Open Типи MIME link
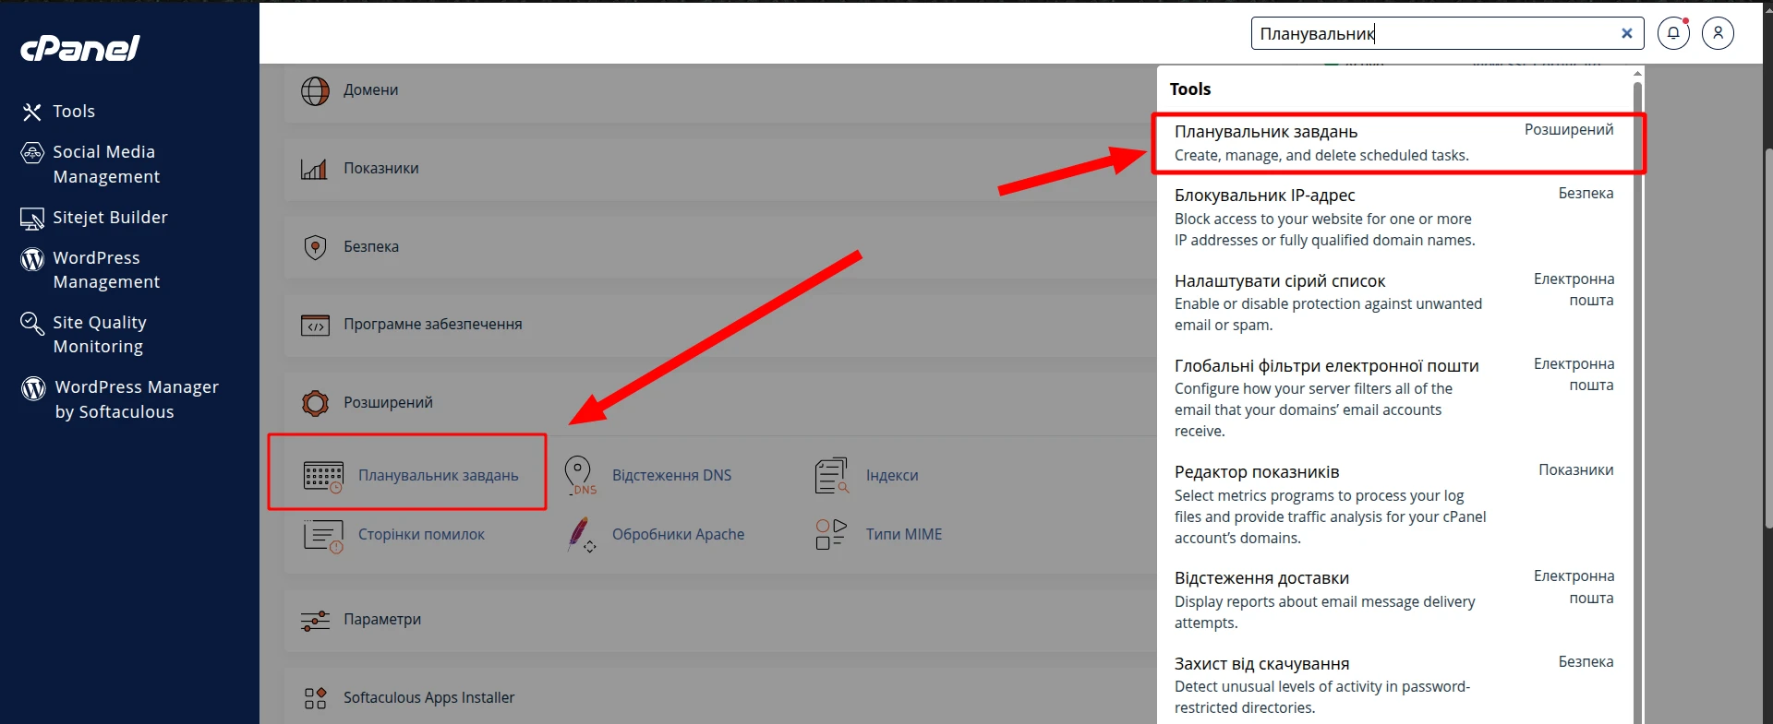The height and width of the screenshot is (724, 1773). point(904,535)
